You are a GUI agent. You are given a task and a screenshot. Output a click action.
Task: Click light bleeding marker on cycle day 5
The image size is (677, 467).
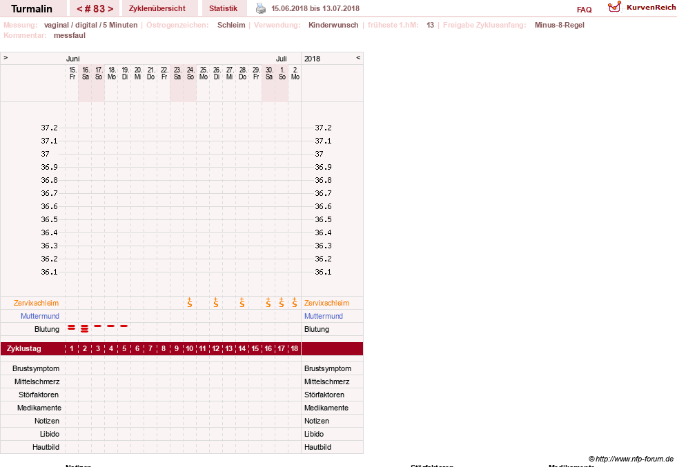click(124, 326)
